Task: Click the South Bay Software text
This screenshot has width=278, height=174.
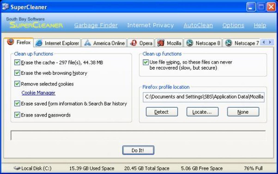Action: point(25,19)
